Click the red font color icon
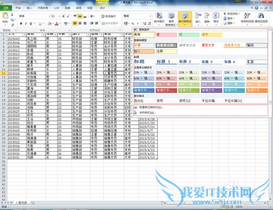The width and height of the screenshot is (273, 210). (x=57, y=23)
